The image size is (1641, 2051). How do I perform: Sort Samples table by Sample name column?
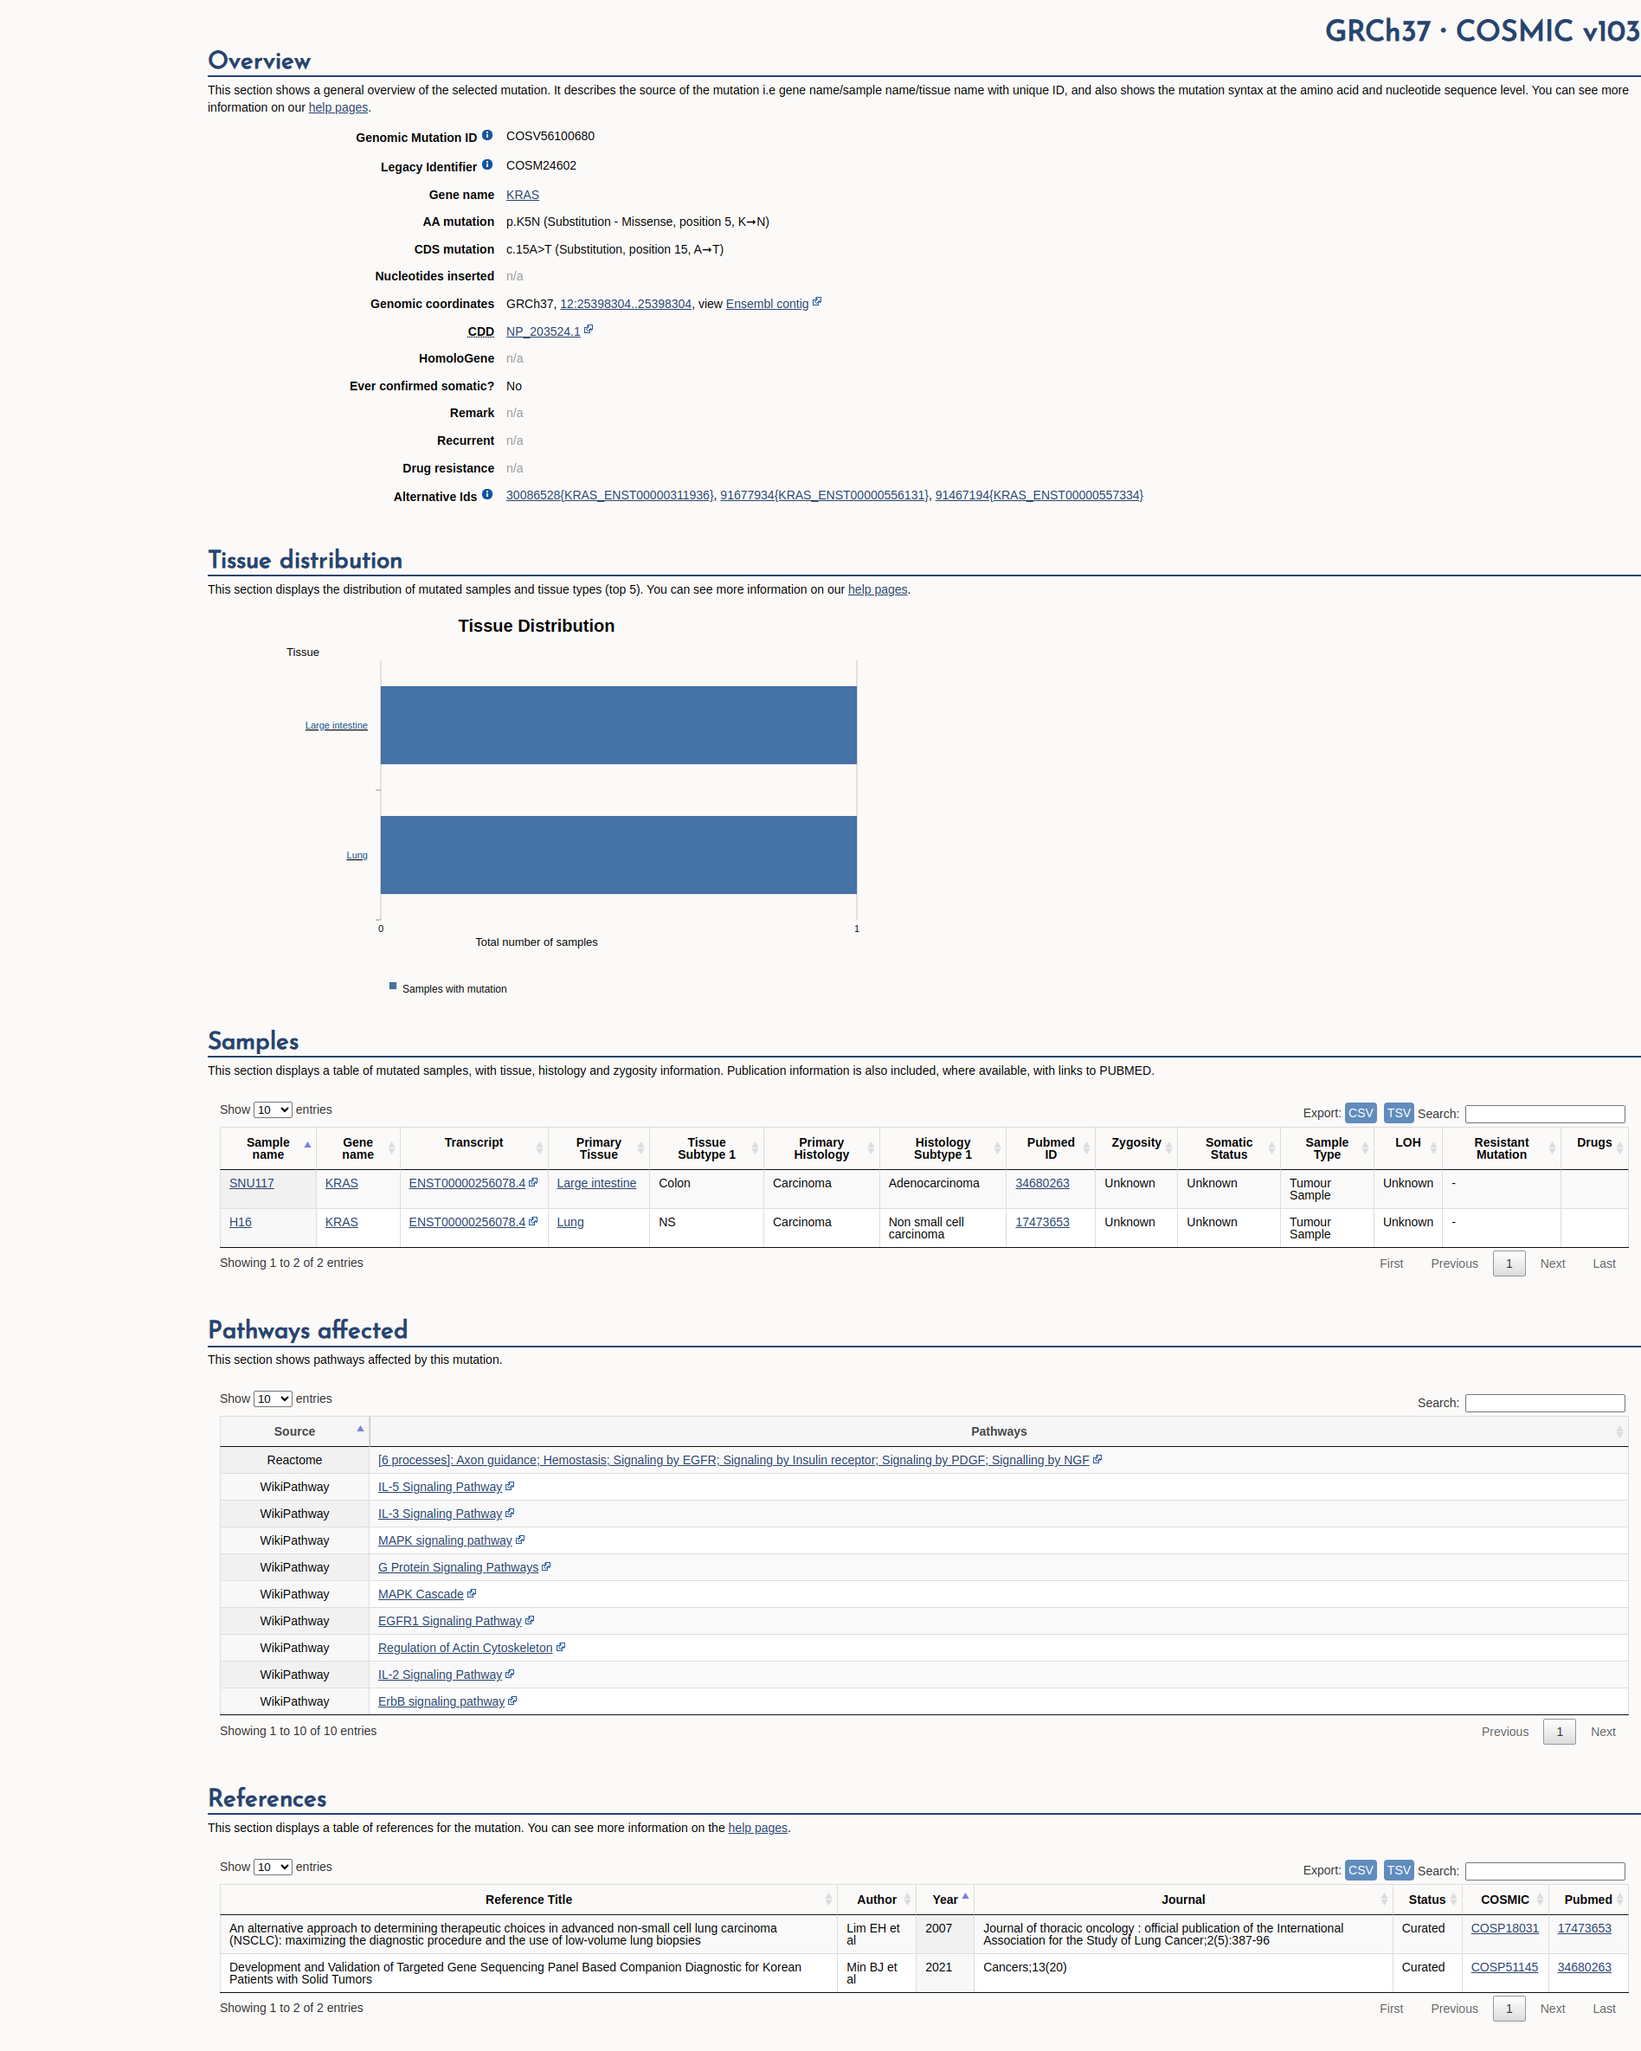268,1148
